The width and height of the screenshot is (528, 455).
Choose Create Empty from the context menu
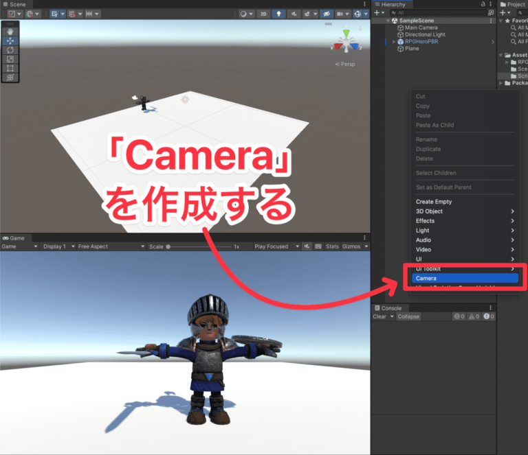(465, 202)
